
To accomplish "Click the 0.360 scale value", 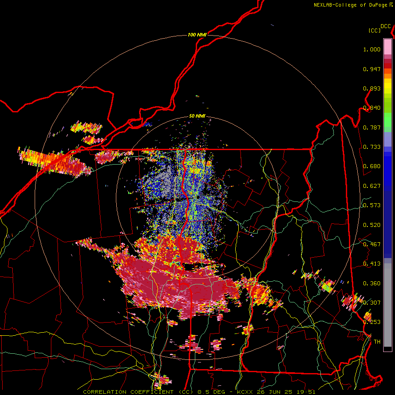I will 372,284.
